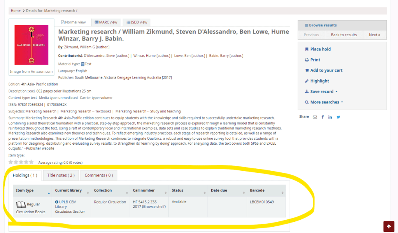Switch to ISBD view tab
Image resolution: width=398 pixels, height=233 pixels.
point(137,22)
